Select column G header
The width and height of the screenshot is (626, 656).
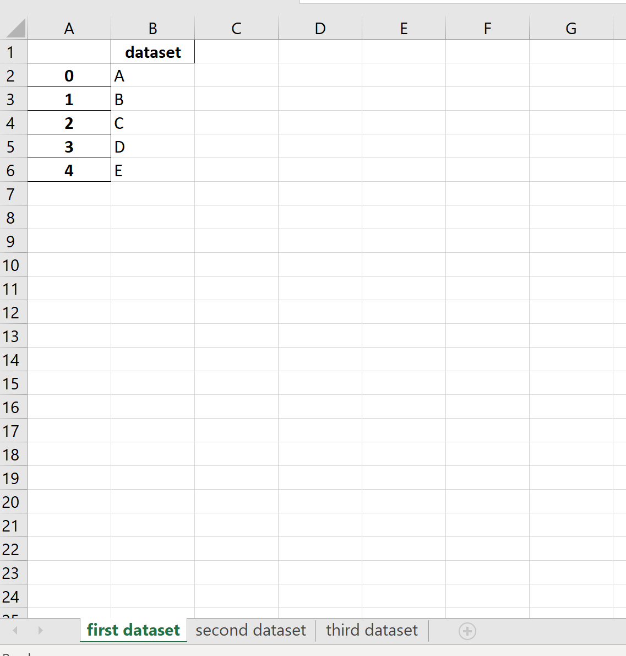point(570,28)
